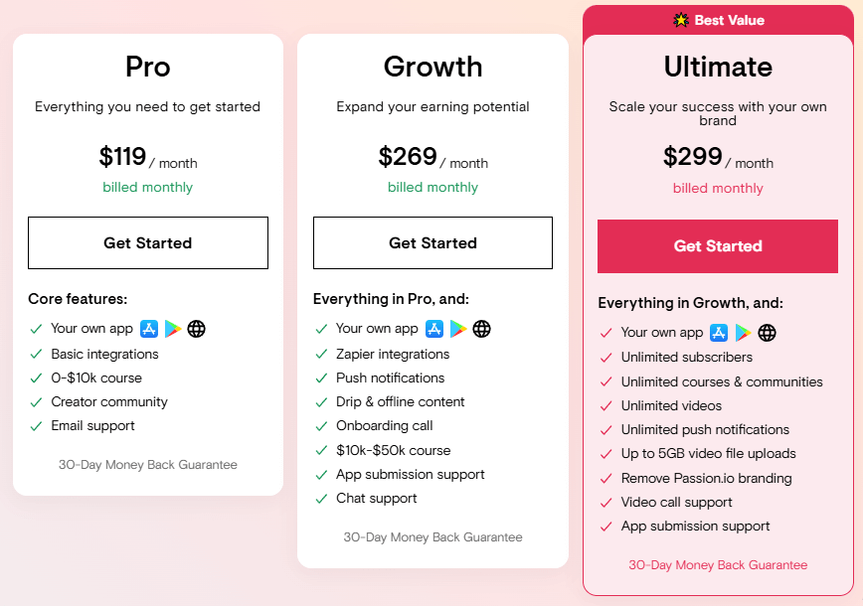Click the star icon in Best Value badge

point(680,20)
